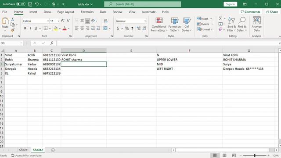
Task: Click the Share button
Action: (272, 12)
